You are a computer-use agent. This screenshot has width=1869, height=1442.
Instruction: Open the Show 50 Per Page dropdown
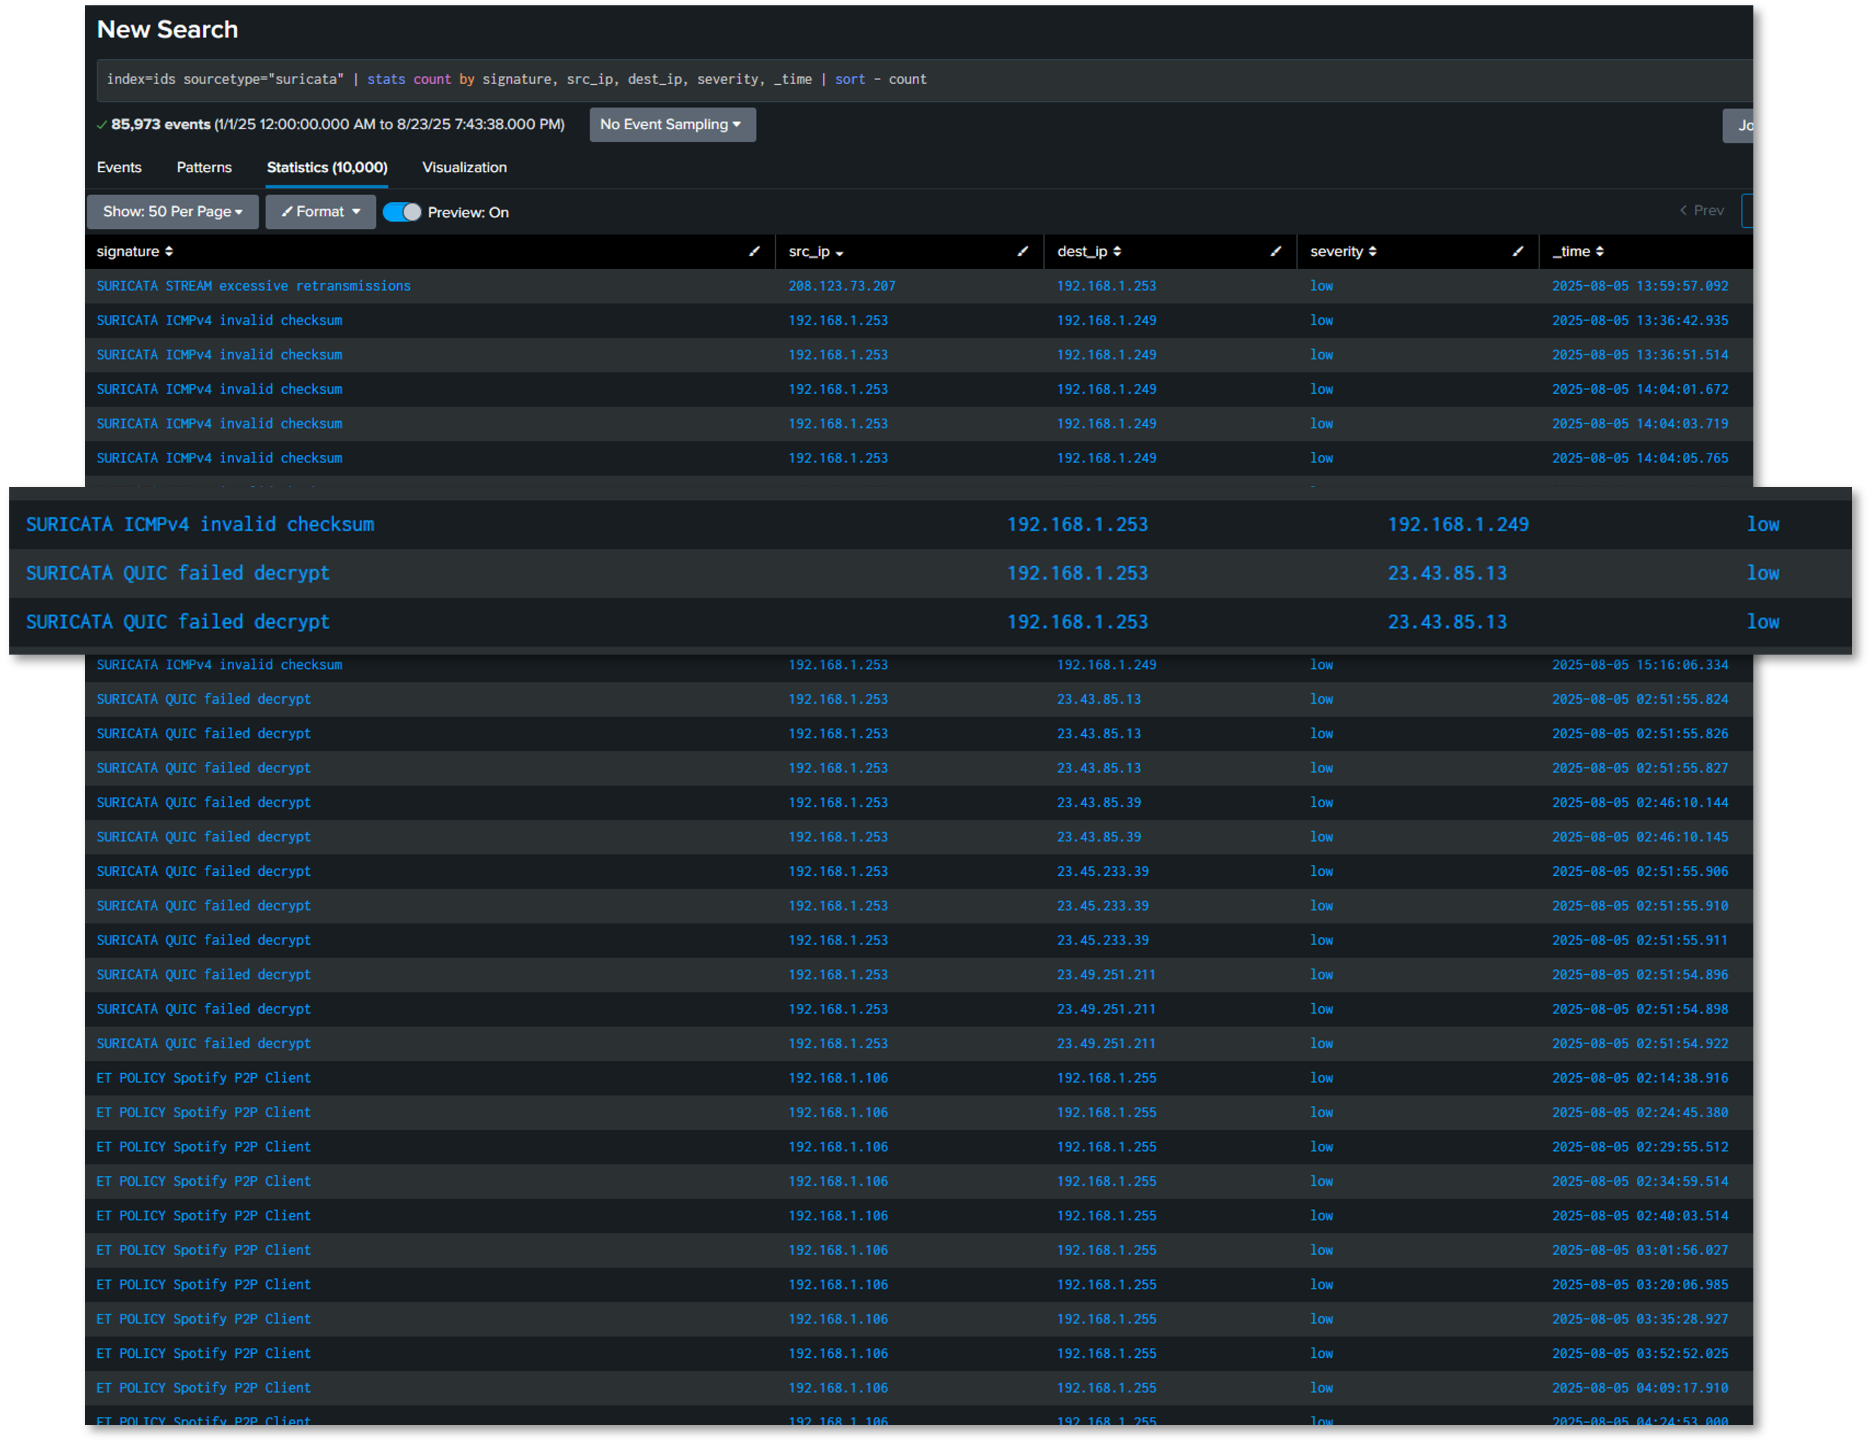(x=172, y=212)
